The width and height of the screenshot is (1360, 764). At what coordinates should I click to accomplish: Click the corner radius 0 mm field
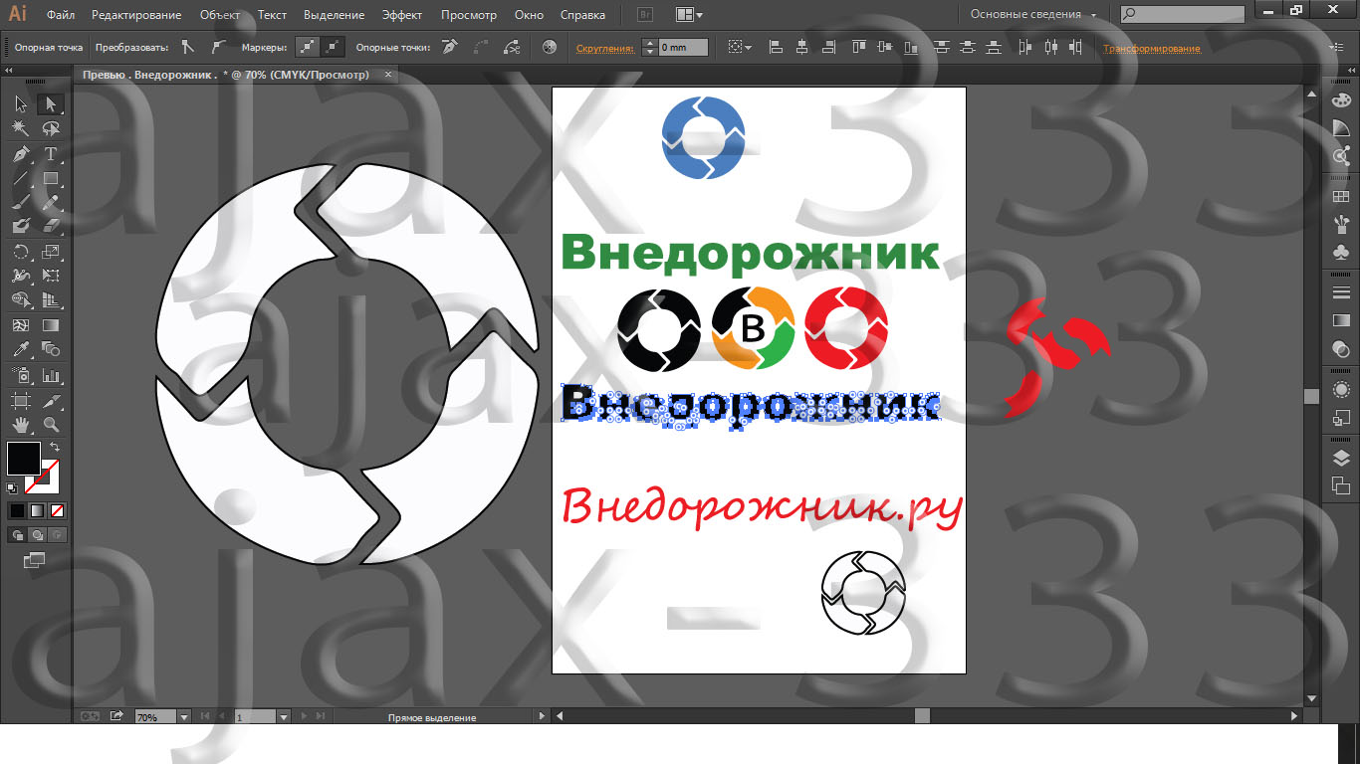(684, 47)
